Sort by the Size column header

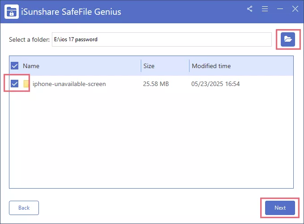(149, 66)
